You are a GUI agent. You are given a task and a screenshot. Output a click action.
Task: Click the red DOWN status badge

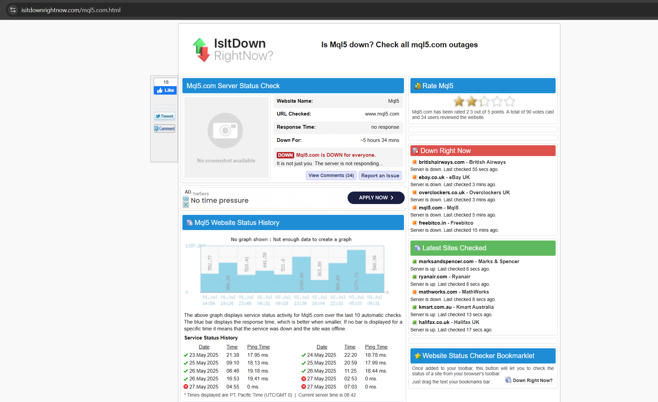tap(285, 155)
